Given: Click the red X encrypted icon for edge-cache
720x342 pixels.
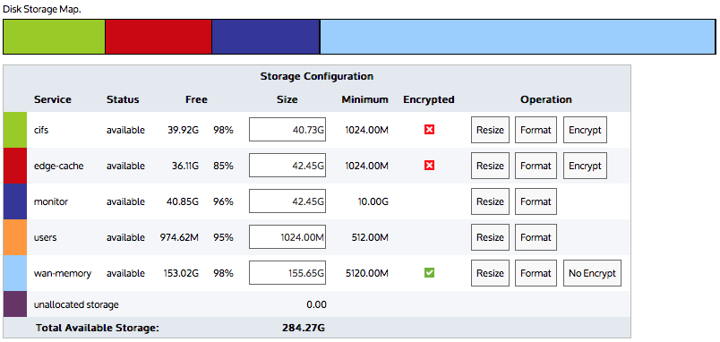Looking at the screenshot, I should [x=429, y=166].
